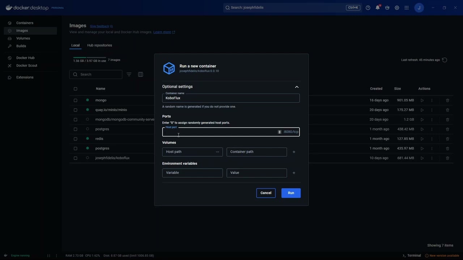Sort images by the Name column header

click(101, 88)
